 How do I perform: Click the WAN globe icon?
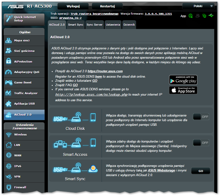9,155
